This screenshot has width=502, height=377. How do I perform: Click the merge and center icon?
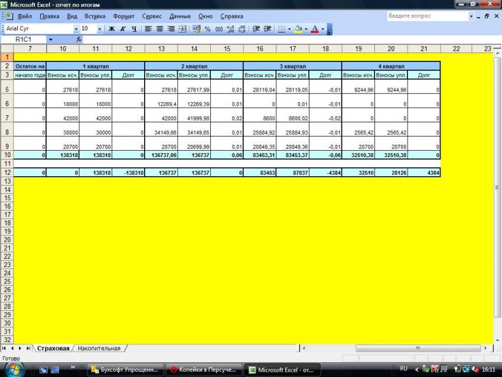tap(182, 28)
